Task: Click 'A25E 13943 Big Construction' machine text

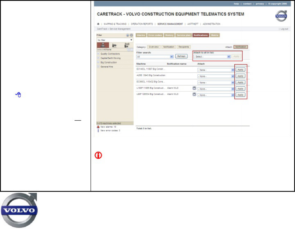Action: [151, 75]
